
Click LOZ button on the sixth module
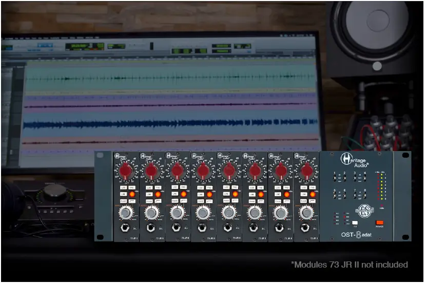pyautogui.click(x=252, y=187)
